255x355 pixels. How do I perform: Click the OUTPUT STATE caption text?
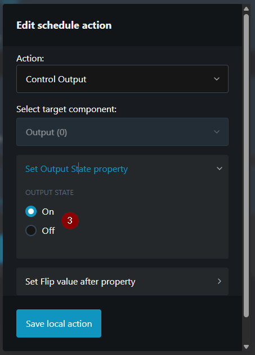click(50, 193)
